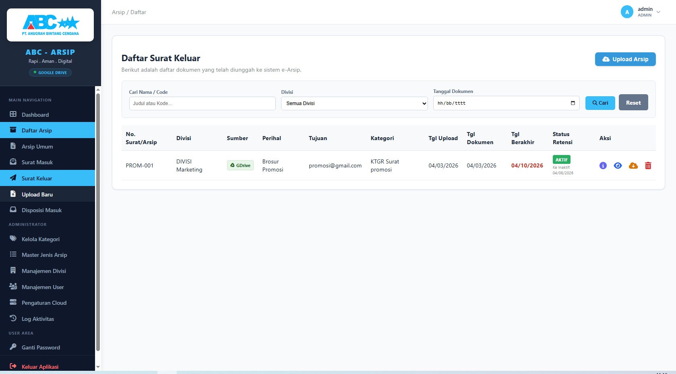Click the PROM-001 number cell
676x374 pixels.
[139, 165]
